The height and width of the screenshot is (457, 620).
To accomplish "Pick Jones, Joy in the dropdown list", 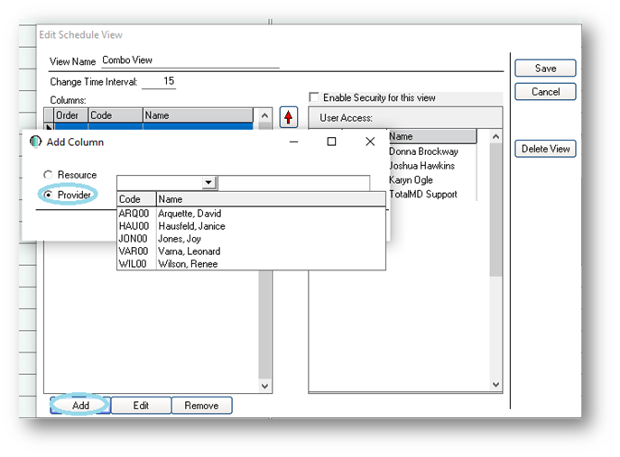I will [x=181, y=239].
